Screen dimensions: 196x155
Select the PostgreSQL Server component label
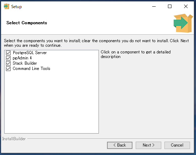30,53
